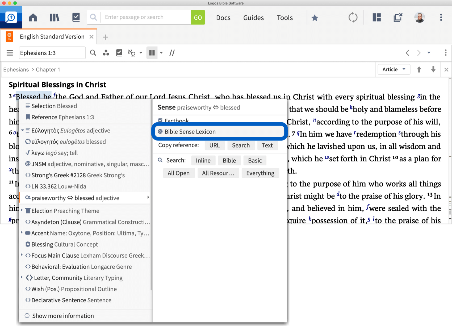The width and height of the screenshot is (452, 326).
Task: Close the English Standard Version tab
Action: (x=91, y=37)
